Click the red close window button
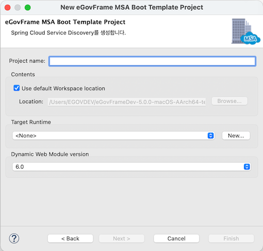Viewport: 263px width, 251px height. 8,8
